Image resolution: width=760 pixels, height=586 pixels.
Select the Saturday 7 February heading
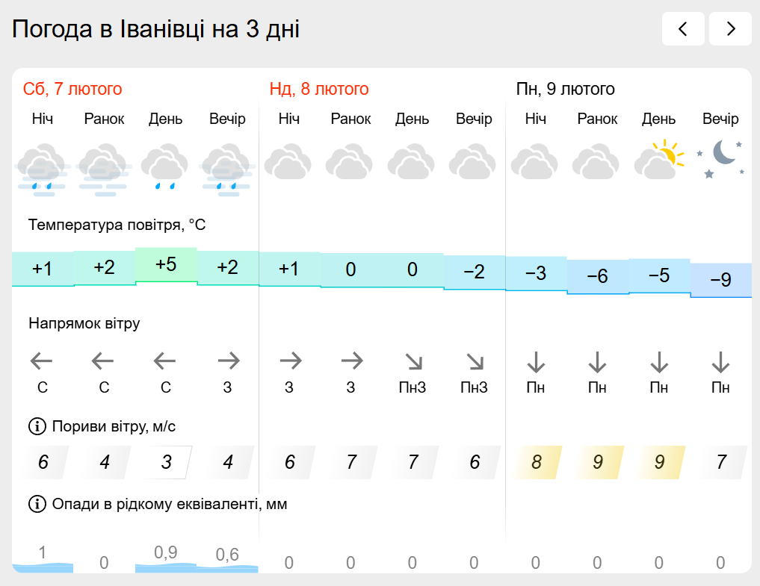tap(72, 90)
